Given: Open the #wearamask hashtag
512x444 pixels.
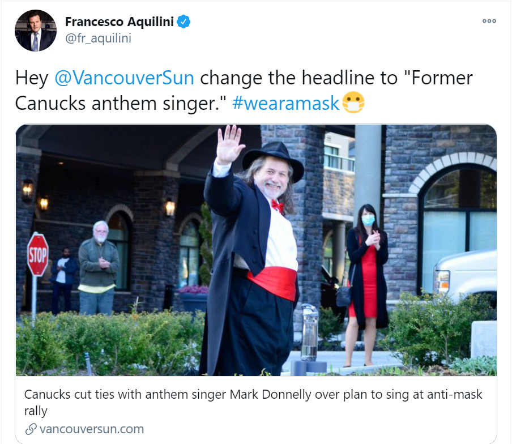Looking at the screenshot, I should [285, 104].
